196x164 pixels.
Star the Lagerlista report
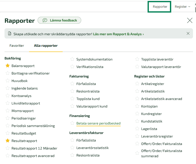137,128
